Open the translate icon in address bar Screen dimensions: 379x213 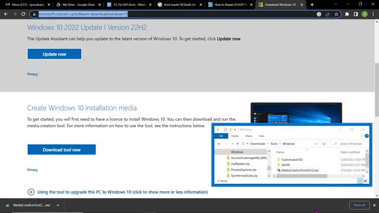pos(319,14)
